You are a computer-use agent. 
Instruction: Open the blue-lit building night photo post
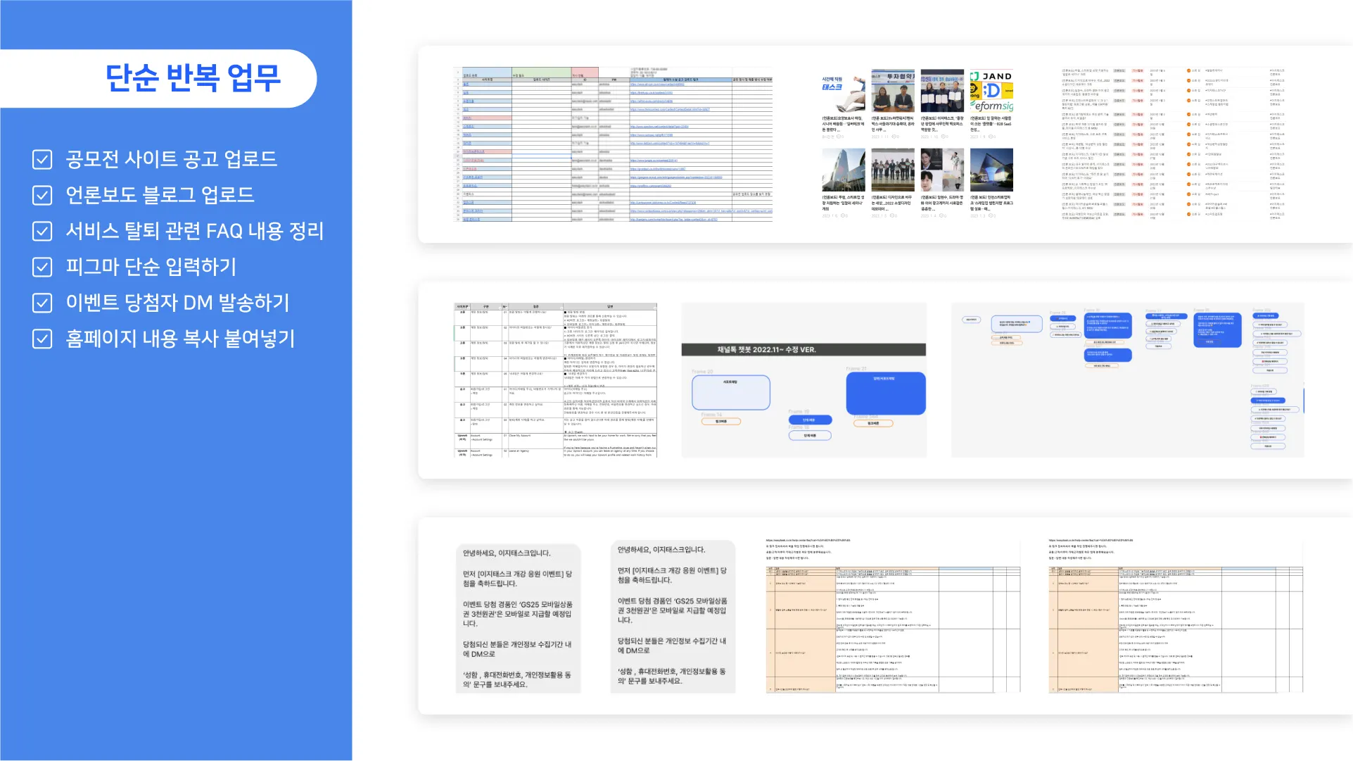pos(991,170)
